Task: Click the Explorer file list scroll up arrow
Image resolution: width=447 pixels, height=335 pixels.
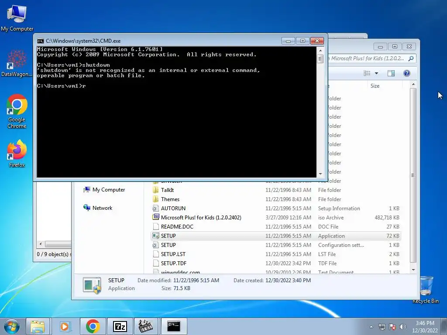Action: point(413,85)
